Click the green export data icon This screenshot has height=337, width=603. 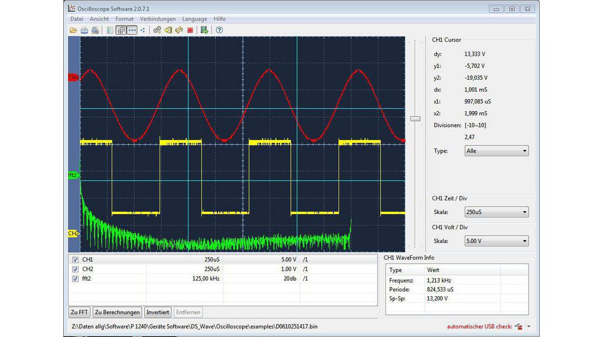pyautogui.click(x=204, y=30)
